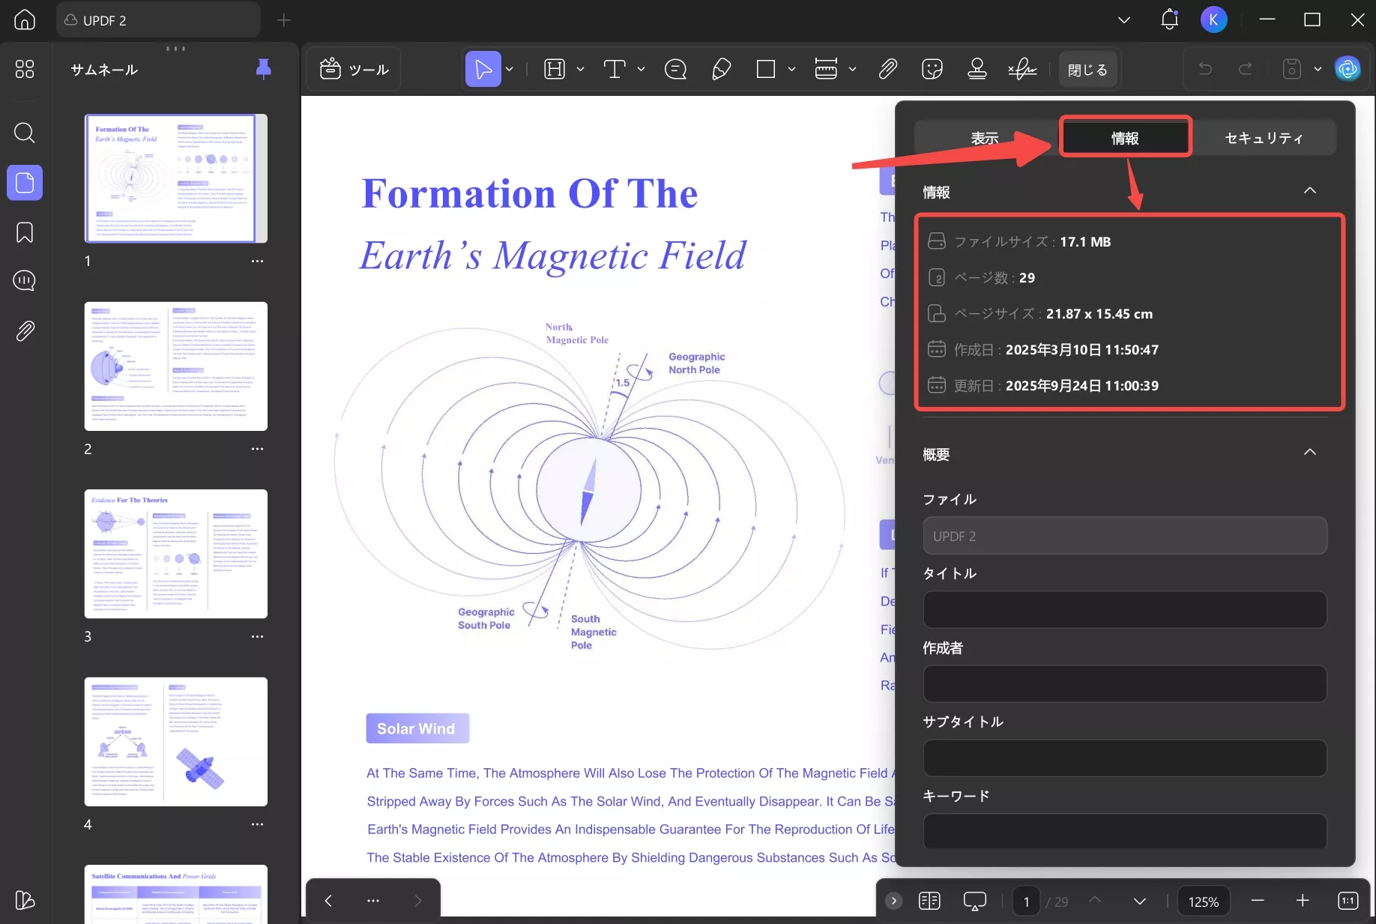The image size is (1376, 924).
Task: Select the paperclip attachment tool
Action: click(887, 70)
